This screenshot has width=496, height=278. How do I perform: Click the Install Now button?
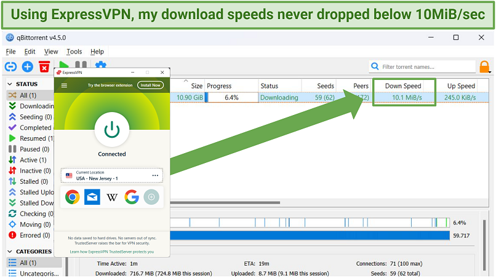[151, 85]
